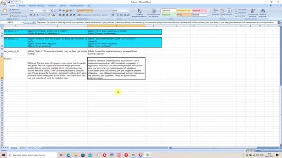Toggle bold formatting
The height and width of the screenshot is (158, 282).
pyautogui.click(x=31, y=15)
